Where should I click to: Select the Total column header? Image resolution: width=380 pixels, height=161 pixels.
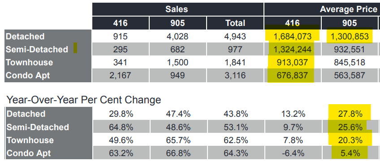[235, 23]
